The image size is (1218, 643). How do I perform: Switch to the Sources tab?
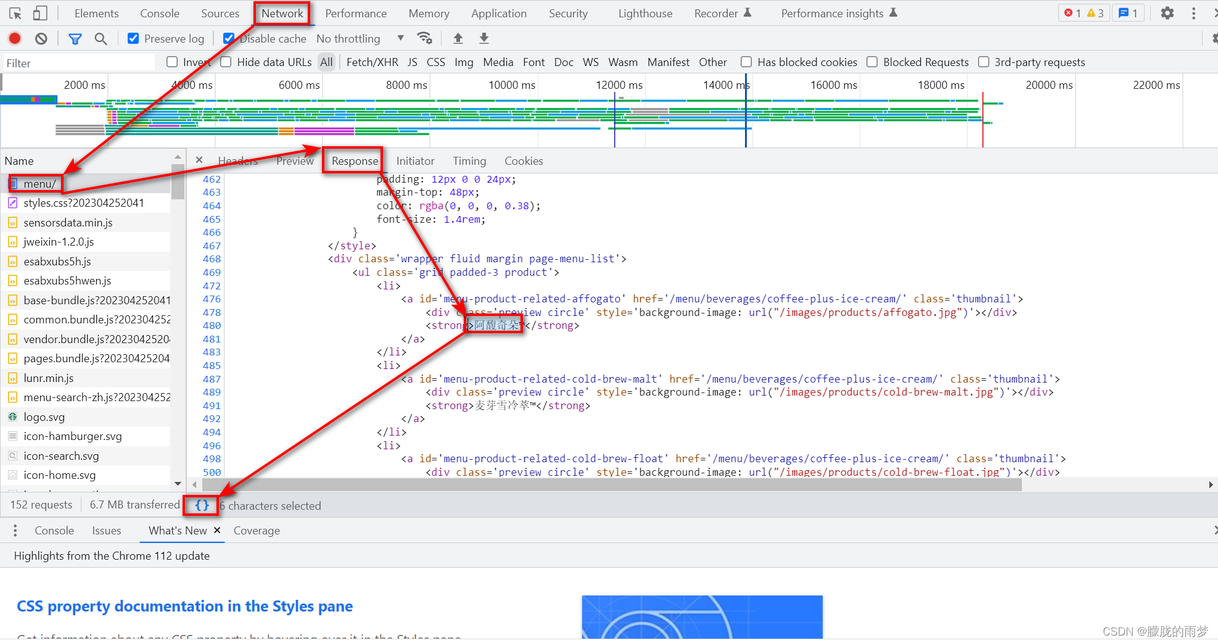(x=220, y=13)
